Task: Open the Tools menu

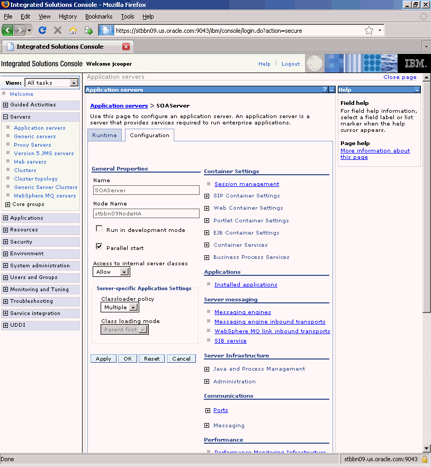Action: (128, 17)
